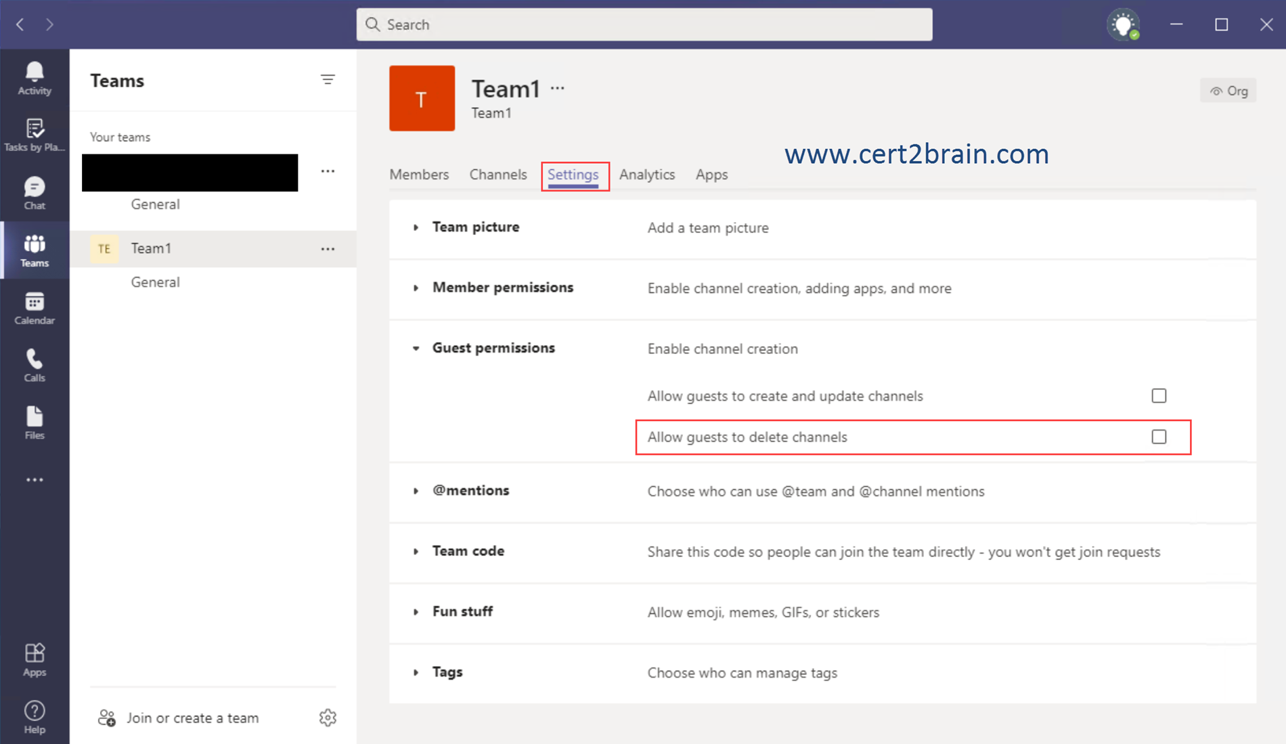Click the 'Your teams' label

[x=120, y=137]
